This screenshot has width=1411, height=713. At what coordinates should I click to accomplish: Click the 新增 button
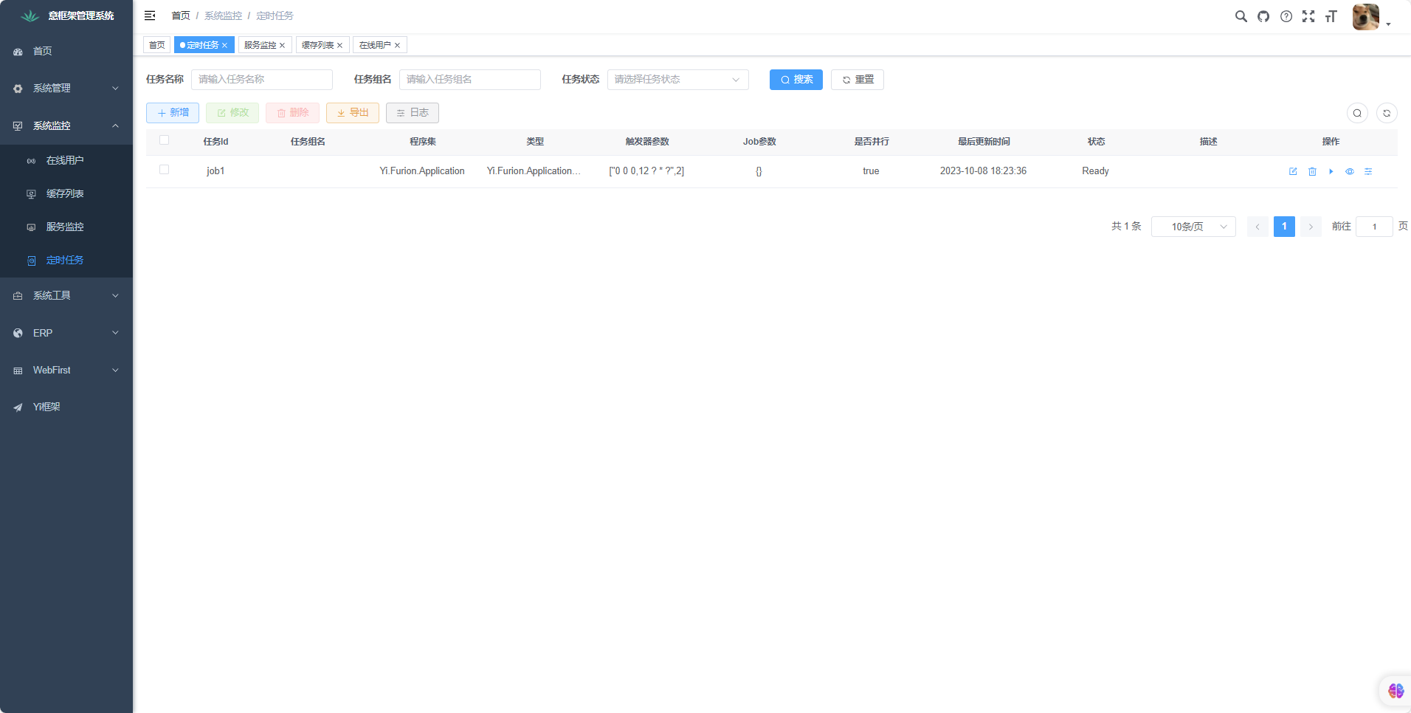tap(173, 112)
